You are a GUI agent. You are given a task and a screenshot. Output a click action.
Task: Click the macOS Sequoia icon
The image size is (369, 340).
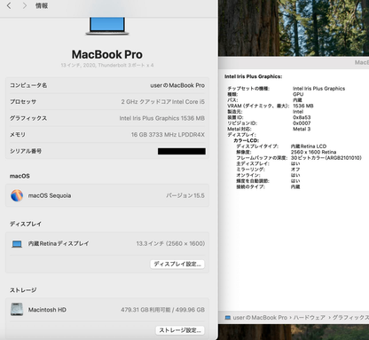(17, 195)
